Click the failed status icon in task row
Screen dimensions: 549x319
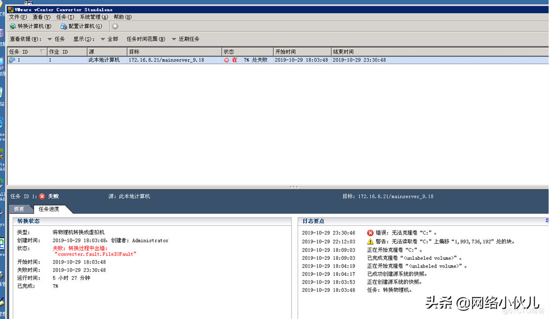point(227,60)
